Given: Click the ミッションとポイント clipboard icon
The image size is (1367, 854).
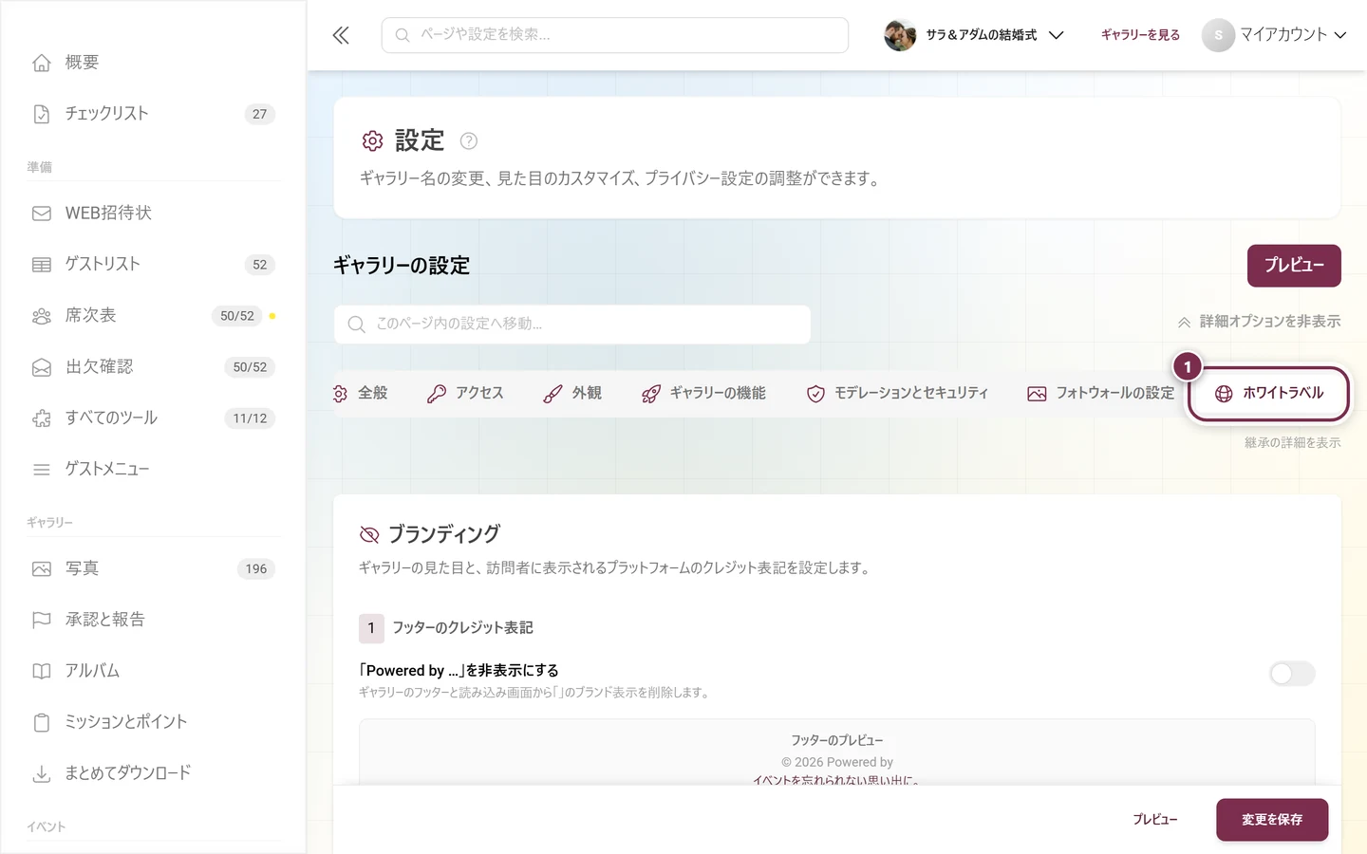Looking at the screenshot, I should coord(42,723).
